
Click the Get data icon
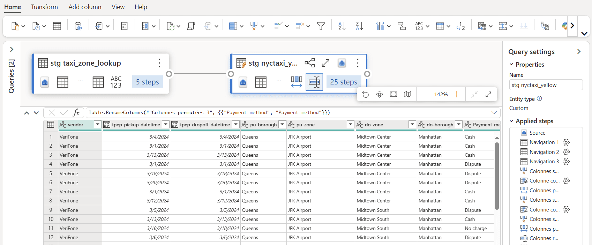click(15, 26)
